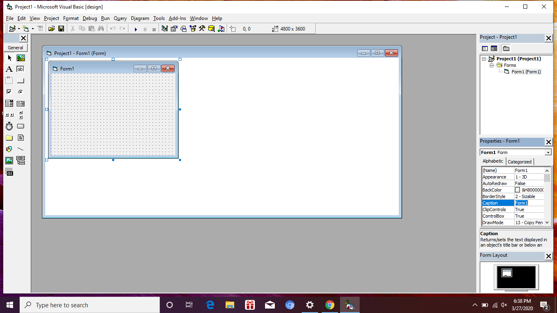Select the Line control in the toolbox

click(x=21, y=149)
